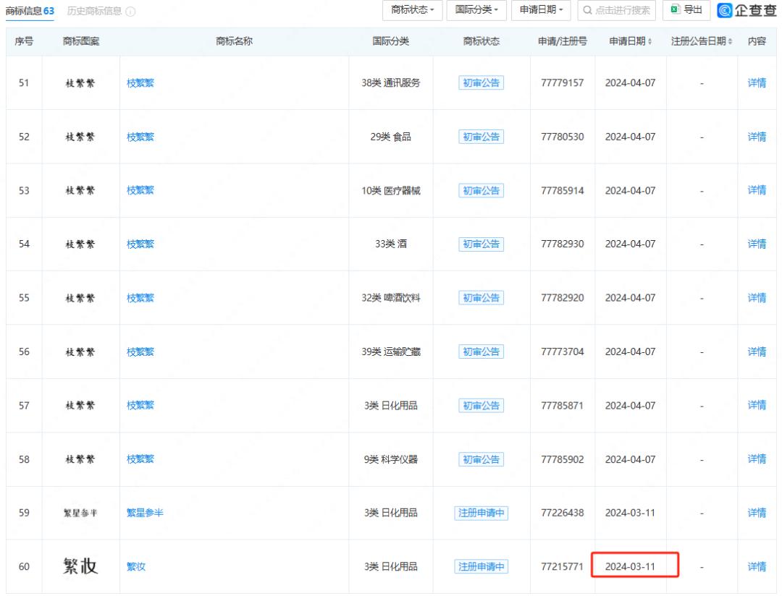Open the 繁妆 trademark name link
Image resolution: width=782 pixels, height=601 pixels.
point(136,566)
